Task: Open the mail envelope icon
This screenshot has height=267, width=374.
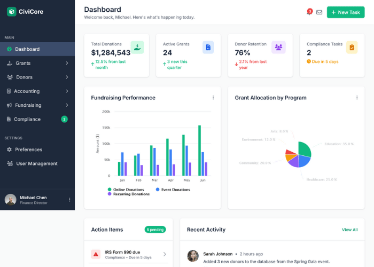Action: pos(320,12)
